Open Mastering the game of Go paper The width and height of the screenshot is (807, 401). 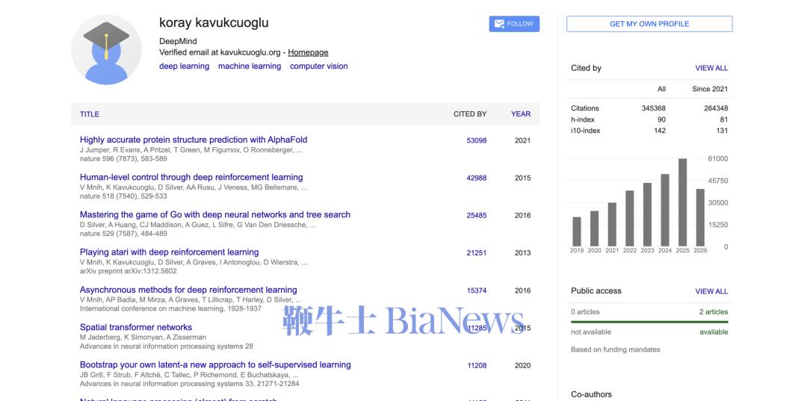pyautogui.click(x=215, y=215)
